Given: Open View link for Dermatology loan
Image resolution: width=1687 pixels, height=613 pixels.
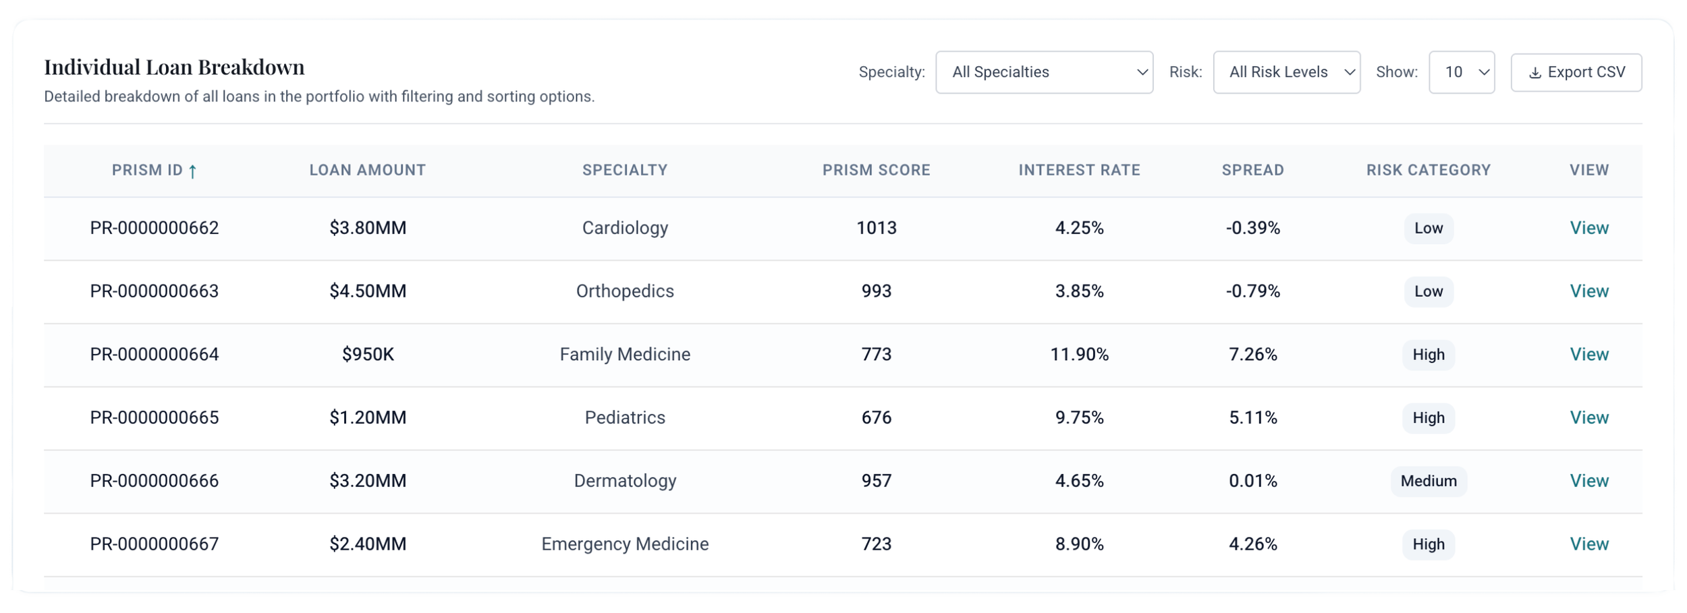Looking at the screenshot, I should pos(1588,481).
